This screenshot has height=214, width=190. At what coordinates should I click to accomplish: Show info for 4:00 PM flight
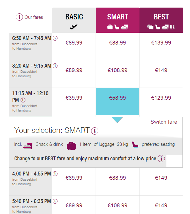[55, 174]
